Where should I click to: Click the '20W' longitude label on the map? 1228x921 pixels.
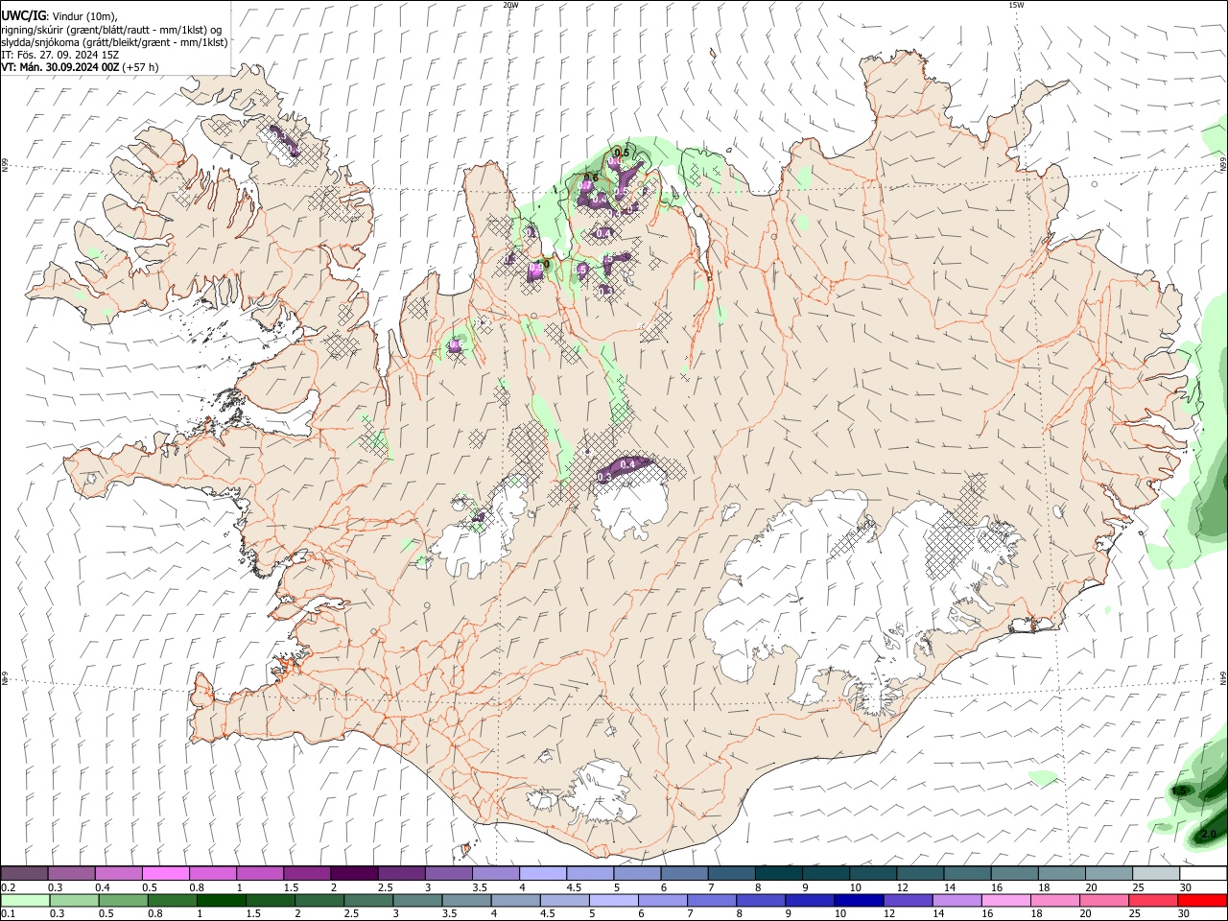tap(510, 5)
